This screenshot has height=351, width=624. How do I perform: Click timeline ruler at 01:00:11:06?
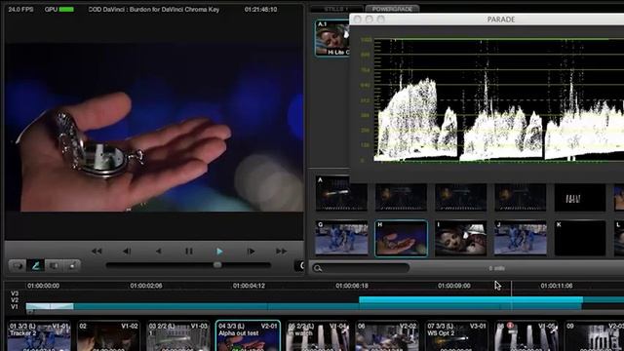coord(557,286)
